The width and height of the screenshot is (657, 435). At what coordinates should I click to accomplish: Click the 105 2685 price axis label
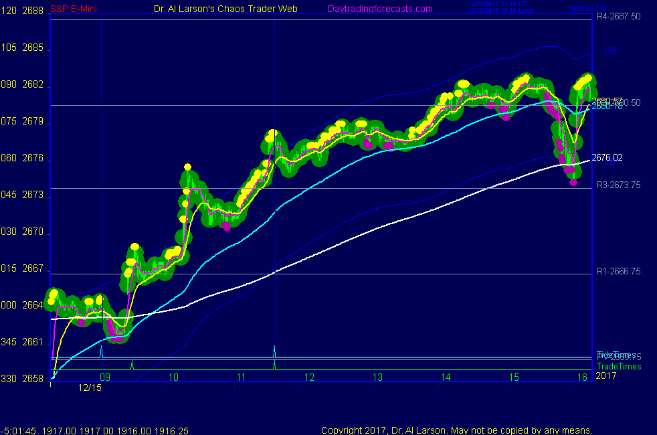[22, 48]
